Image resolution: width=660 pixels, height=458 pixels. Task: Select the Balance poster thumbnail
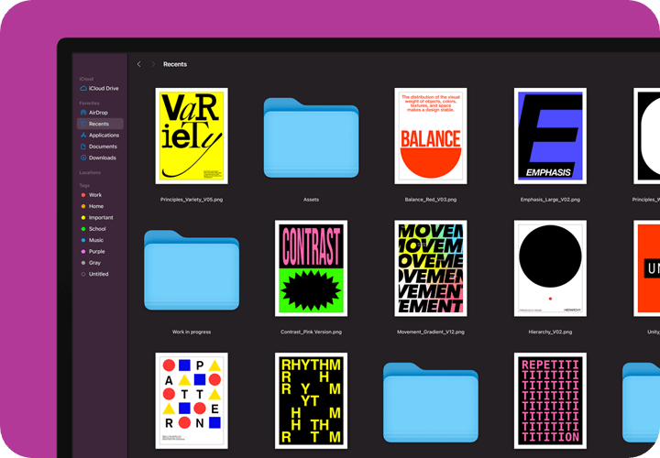(x=431, y=136)
